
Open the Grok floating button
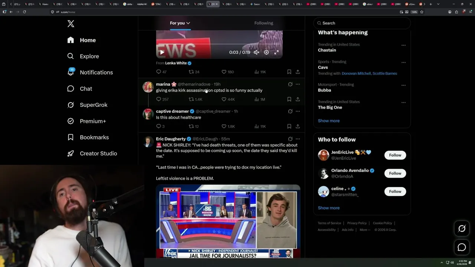[x=462, y=229]
